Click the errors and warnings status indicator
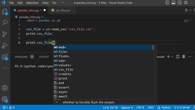This screenshot has width=195, height=110. tap(9, 107)
